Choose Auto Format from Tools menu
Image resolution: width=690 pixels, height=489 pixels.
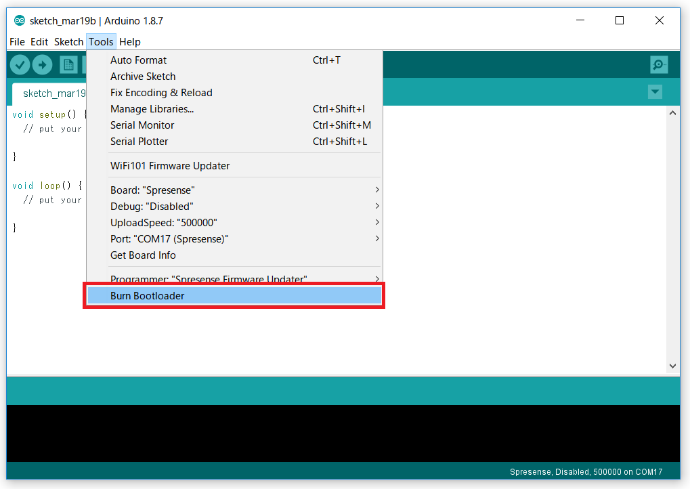tap(138, 60)
